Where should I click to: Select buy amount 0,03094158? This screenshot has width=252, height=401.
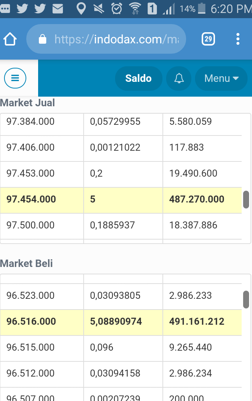coord(115,373)
